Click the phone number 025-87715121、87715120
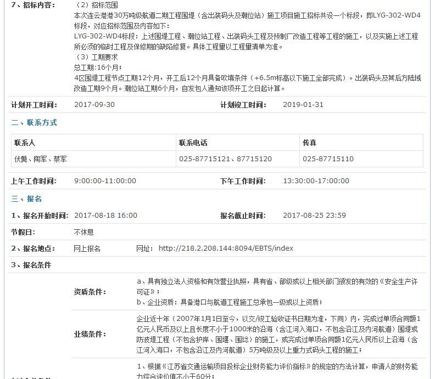The width and height of the screenshot is (435, 379). [225, 159]
